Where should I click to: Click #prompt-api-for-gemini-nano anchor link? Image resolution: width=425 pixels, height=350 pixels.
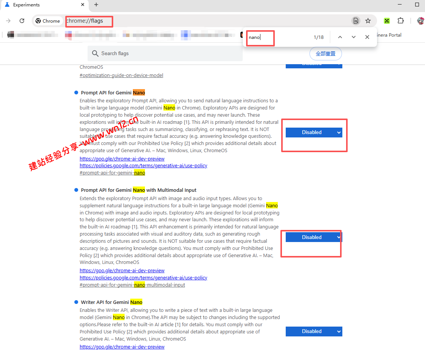tap(112, 173)
